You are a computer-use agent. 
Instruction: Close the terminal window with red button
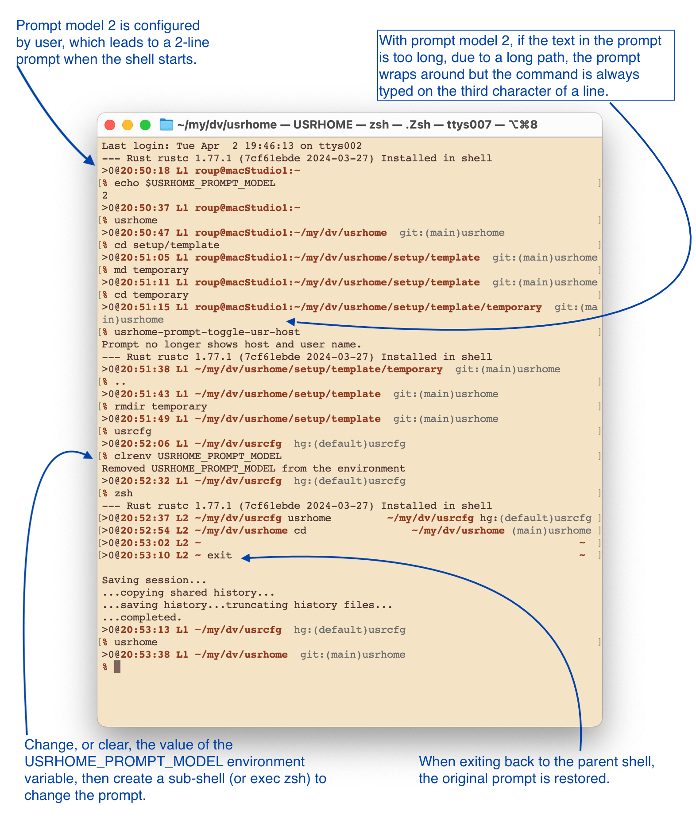(x=110, y=125)
